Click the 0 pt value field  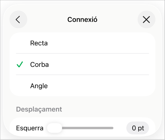click(137, 128)
